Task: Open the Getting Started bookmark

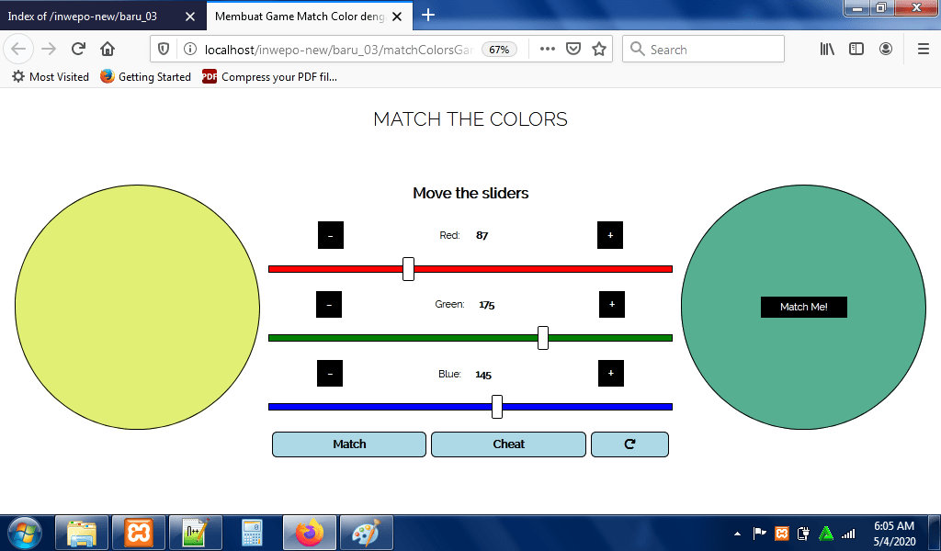Action: [145, 77]
